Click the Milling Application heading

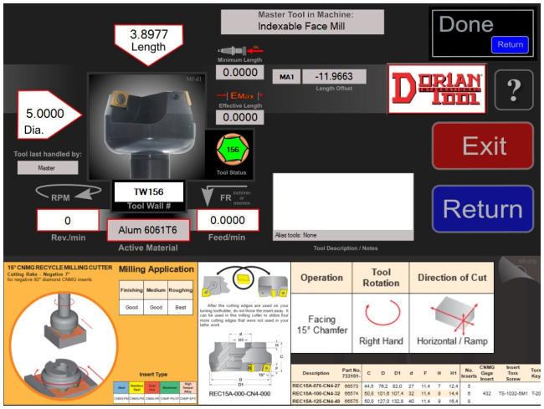tap(157, 269)
